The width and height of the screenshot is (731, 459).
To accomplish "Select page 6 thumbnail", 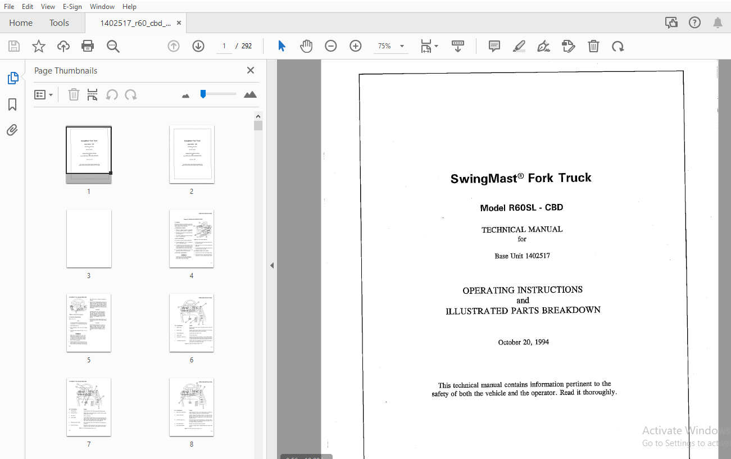I will point(192,322).
